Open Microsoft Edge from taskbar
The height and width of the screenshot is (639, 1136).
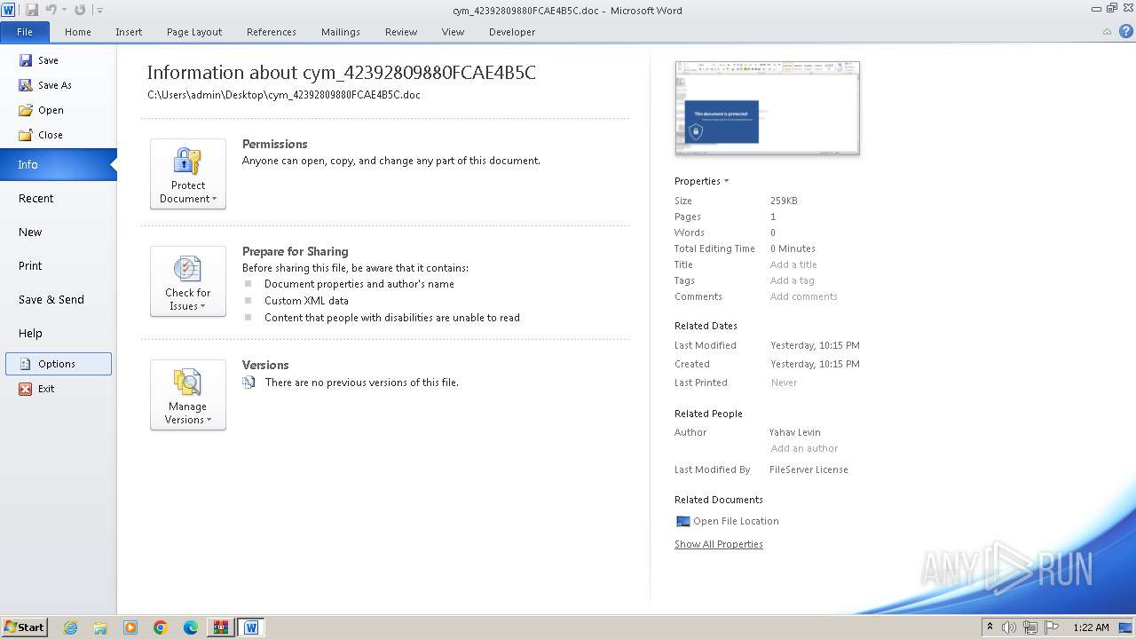coord(191,627)
